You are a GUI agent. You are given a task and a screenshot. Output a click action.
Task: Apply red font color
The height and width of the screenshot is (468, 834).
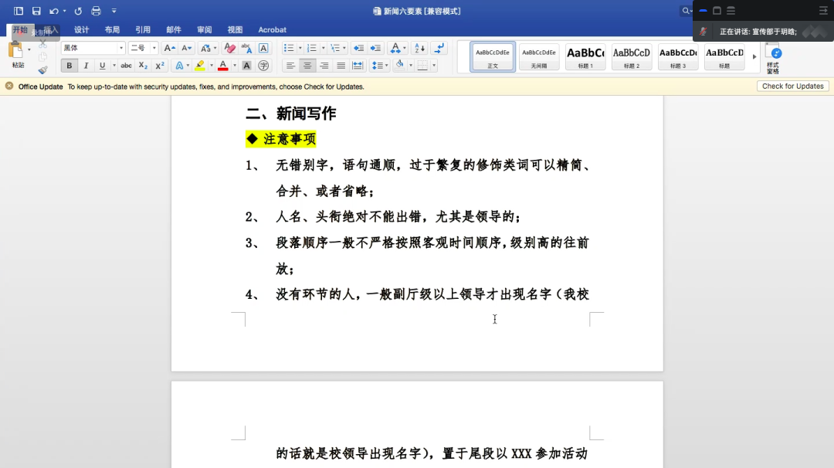223,66
